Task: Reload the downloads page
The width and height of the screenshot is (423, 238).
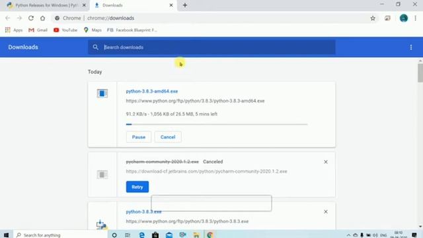Action: click(31, 18)
